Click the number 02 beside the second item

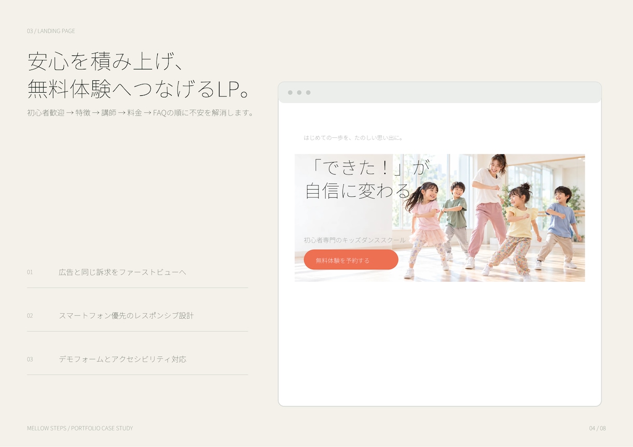pos(30,315)
